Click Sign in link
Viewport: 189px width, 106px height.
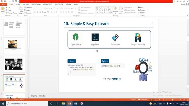(x=183, y=4)
